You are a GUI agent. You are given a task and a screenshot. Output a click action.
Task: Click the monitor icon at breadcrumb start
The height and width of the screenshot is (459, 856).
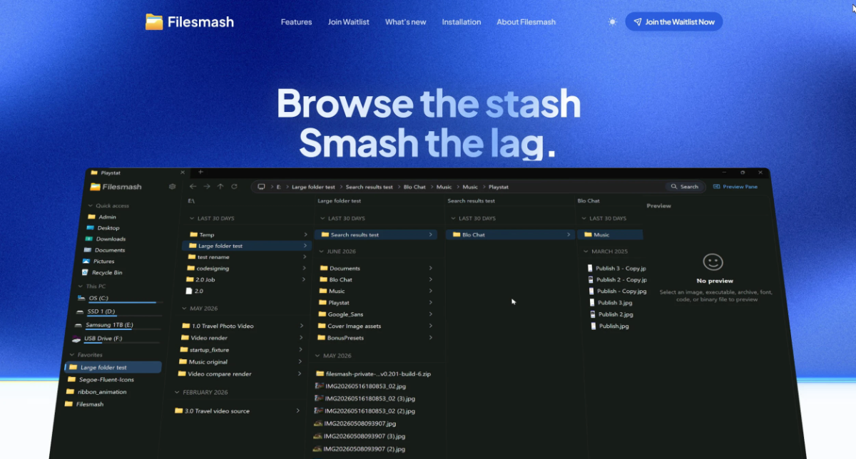pyautogui.click(x=261, y=187)
